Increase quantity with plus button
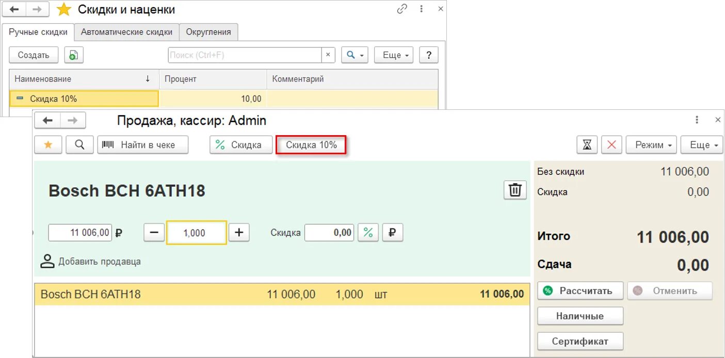 coord(239,233)
